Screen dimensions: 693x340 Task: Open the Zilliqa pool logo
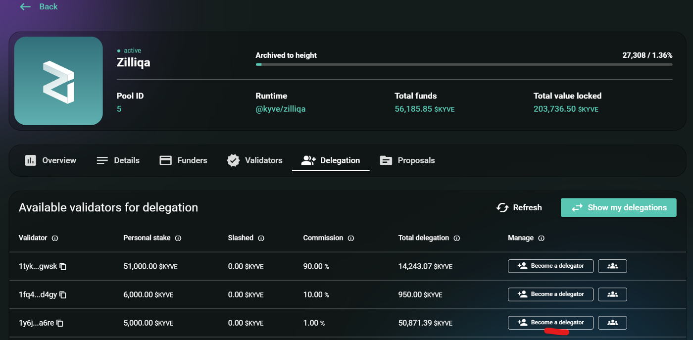(x=58, y=81)
